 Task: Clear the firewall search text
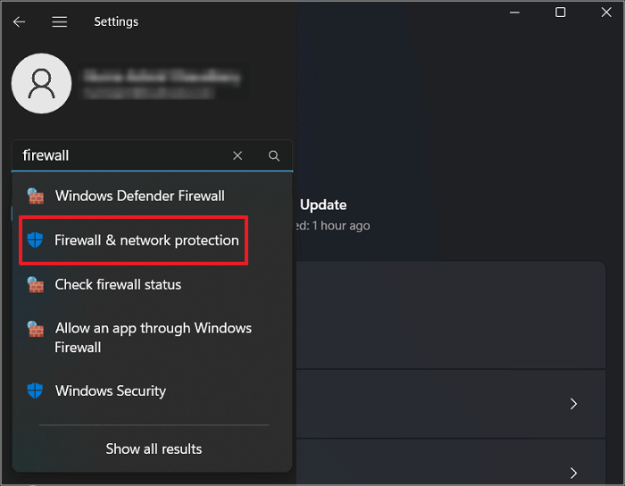point(237,155)
